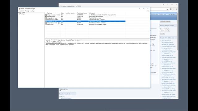Close the MinGW browser tab
198x111 pixels.
(76, 6)
